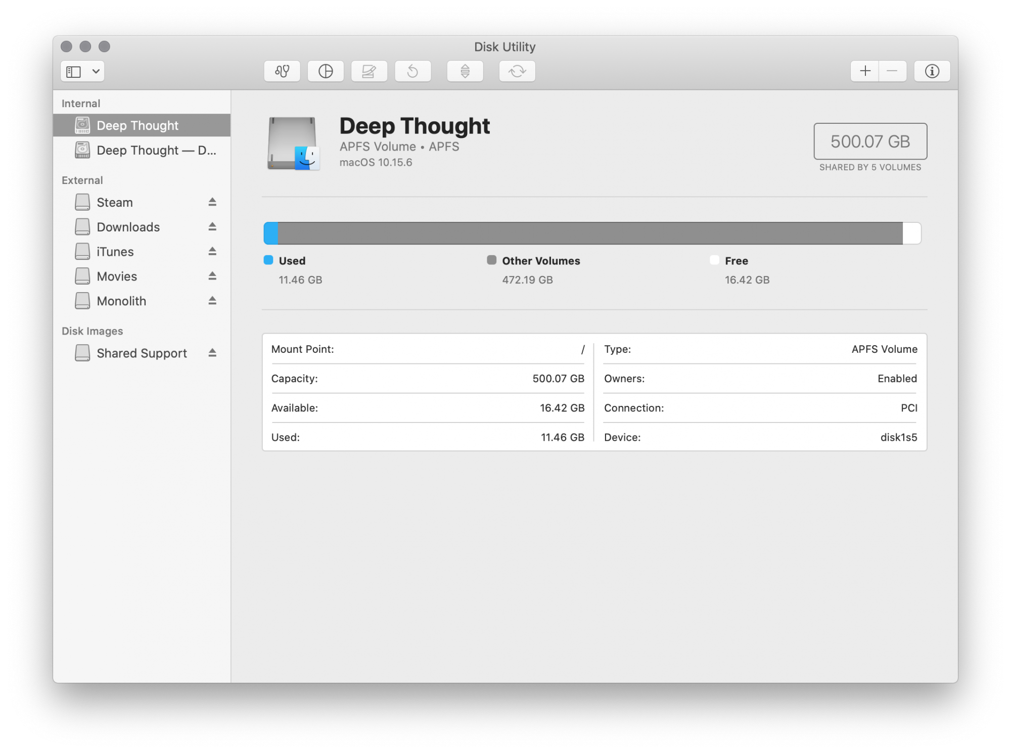This screenshot has width=1011, height=753.
Task: Click the Internal section header
Action: (x=81, y=104)
